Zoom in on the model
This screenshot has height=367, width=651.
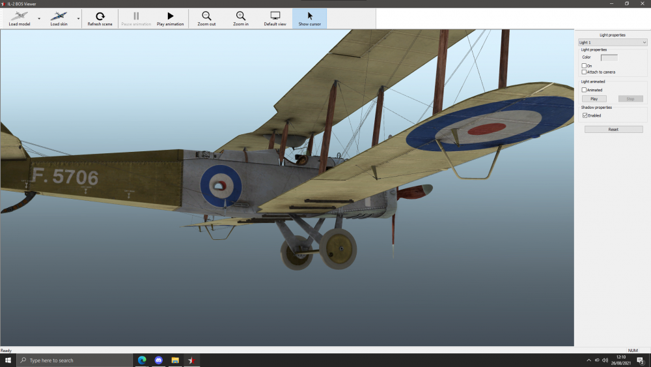coord(241,18)
